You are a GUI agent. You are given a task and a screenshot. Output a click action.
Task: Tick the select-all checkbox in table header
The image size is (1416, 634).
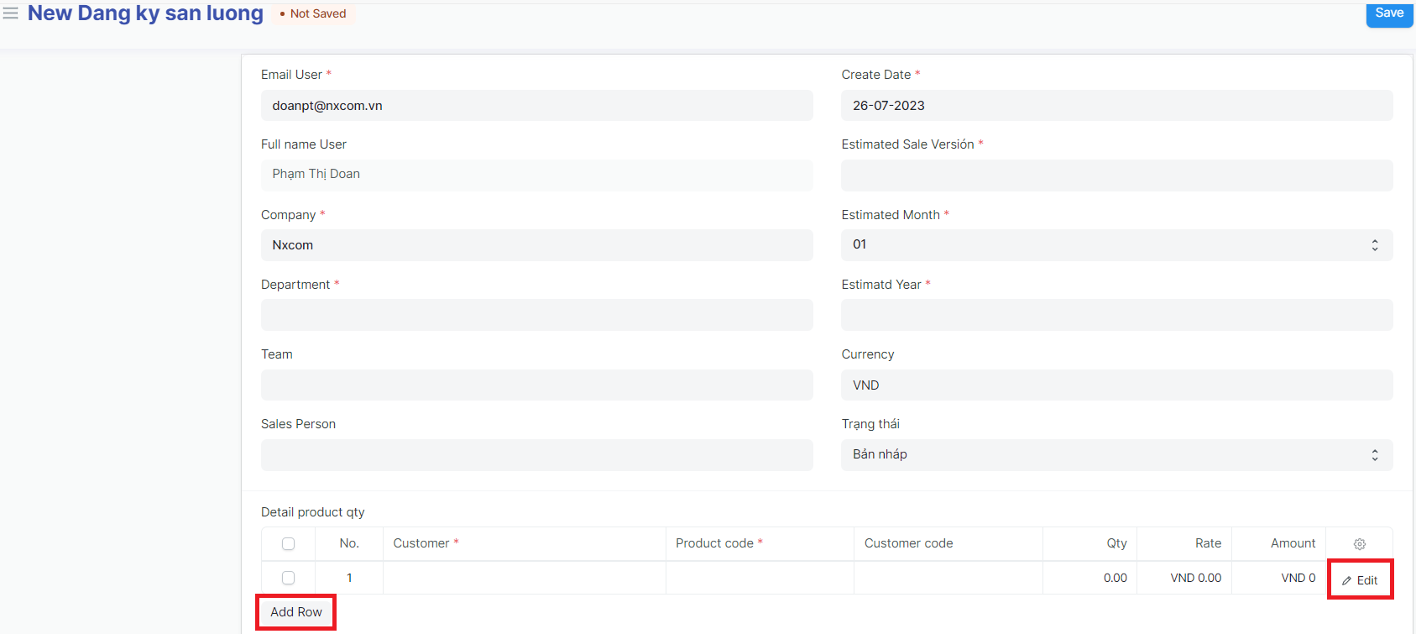(288, 544)
